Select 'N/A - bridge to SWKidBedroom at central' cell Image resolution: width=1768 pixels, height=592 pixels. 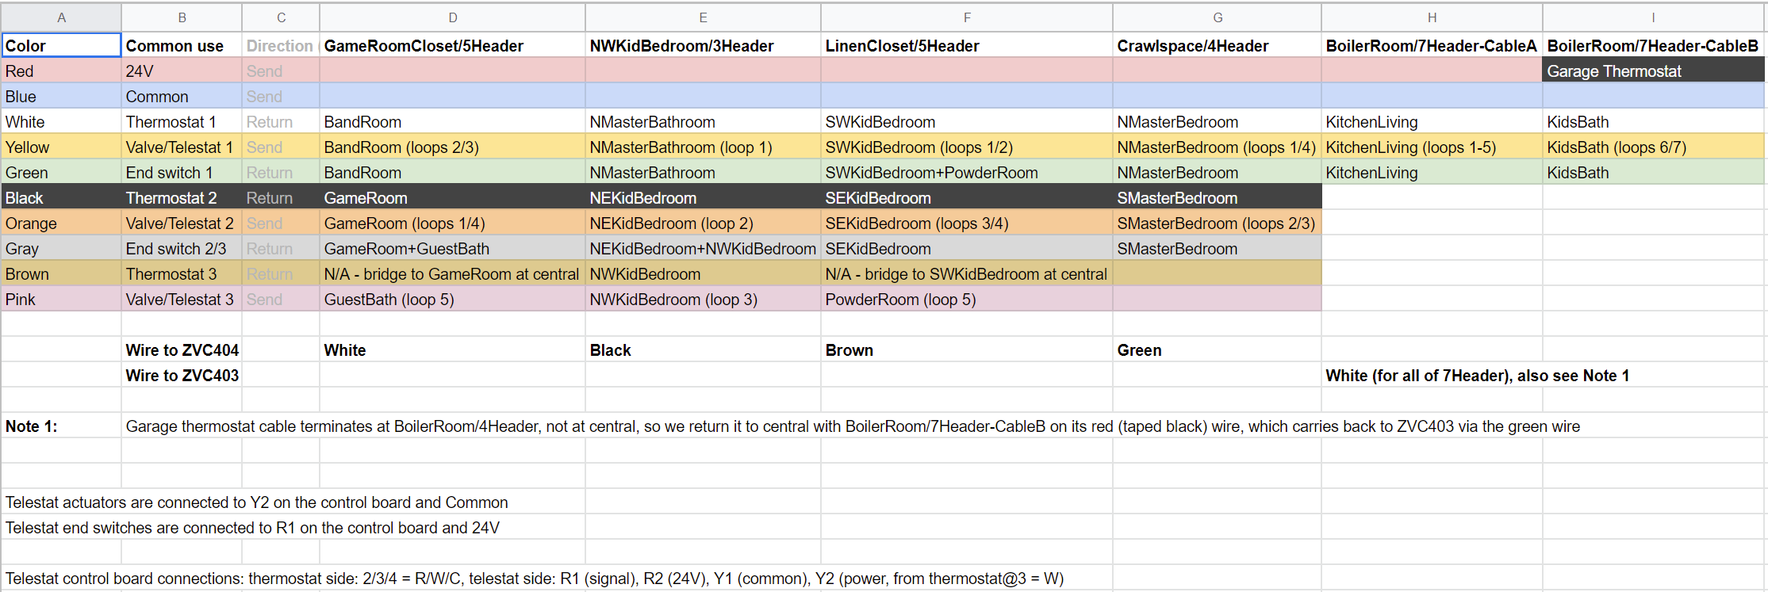coord(966,273)
